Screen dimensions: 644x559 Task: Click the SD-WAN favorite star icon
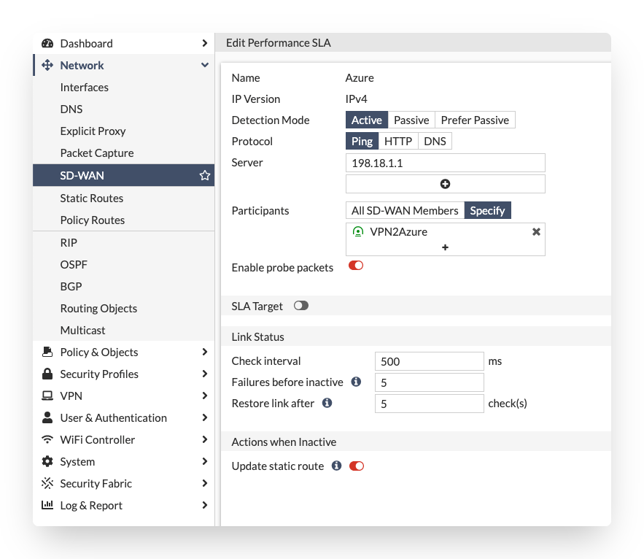point(205,176)
